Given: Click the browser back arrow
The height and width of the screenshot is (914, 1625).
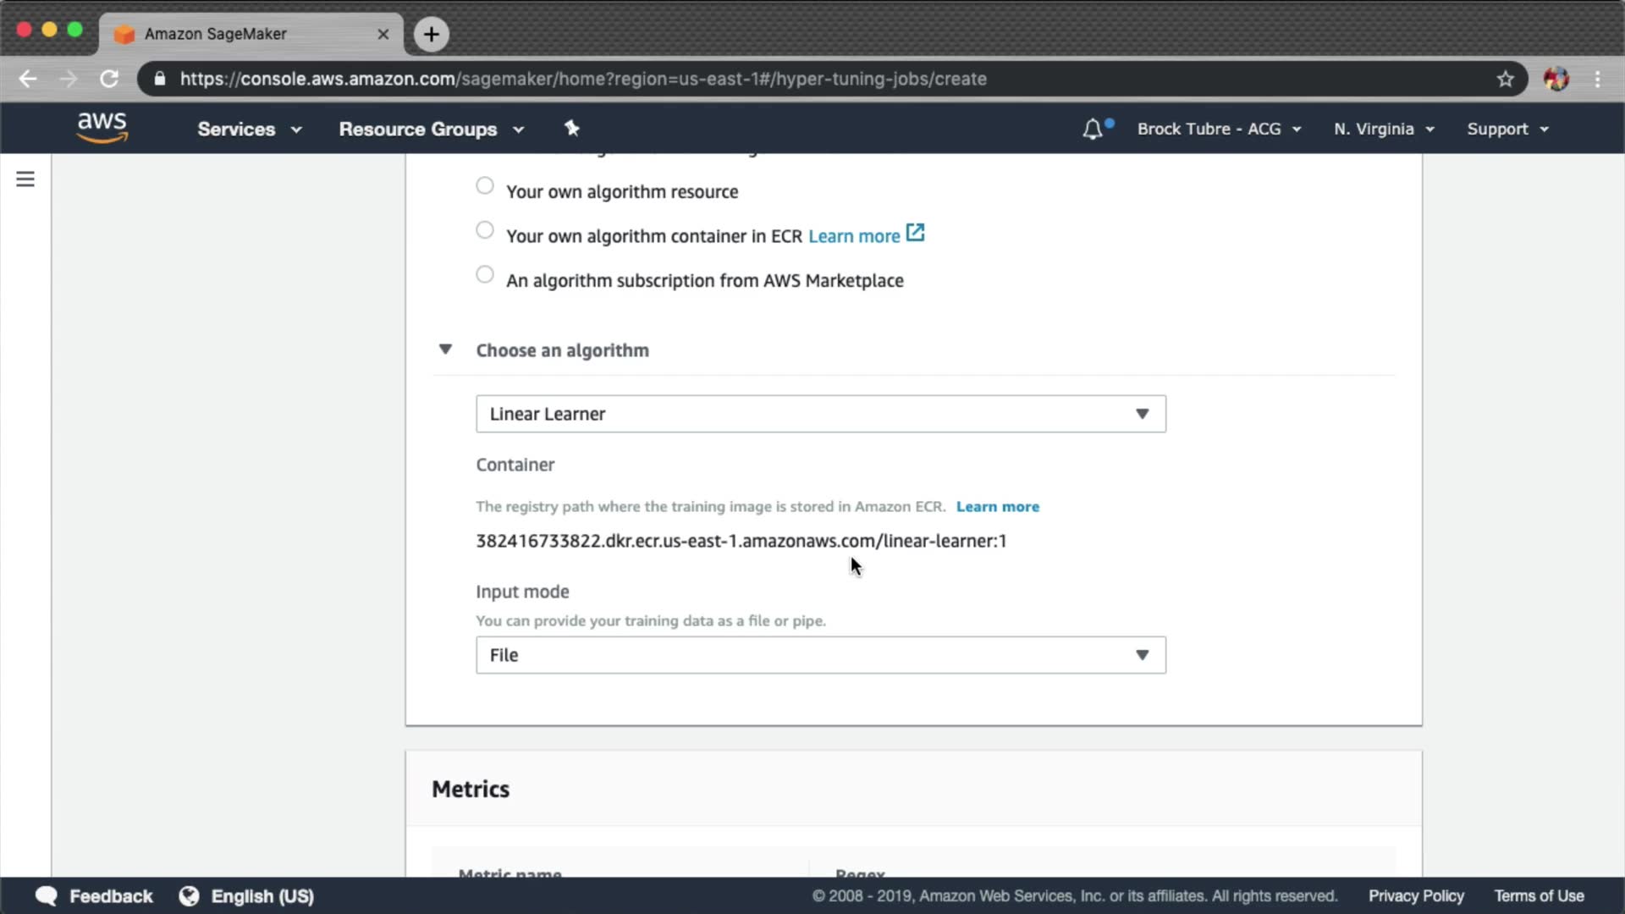Looking at the screenshot, I should click(x=28, y=79).
